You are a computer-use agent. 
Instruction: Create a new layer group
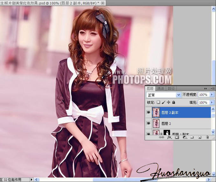click(x=192, y=137)
